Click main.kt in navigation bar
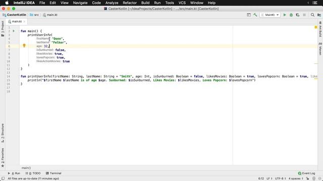The height and width of the screenshot is (181, 323). click(50, 15)
